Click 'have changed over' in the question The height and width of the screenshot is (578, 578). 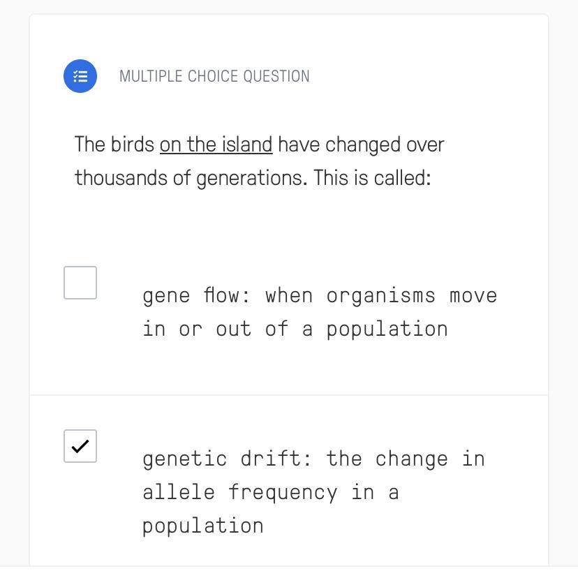361,144
